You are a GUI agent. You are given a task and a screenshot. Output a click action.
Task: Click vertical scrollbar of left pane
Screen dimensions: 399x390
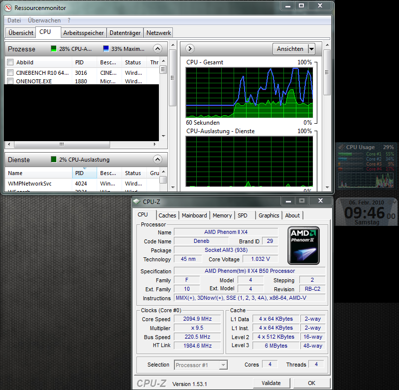coord(172,78)
